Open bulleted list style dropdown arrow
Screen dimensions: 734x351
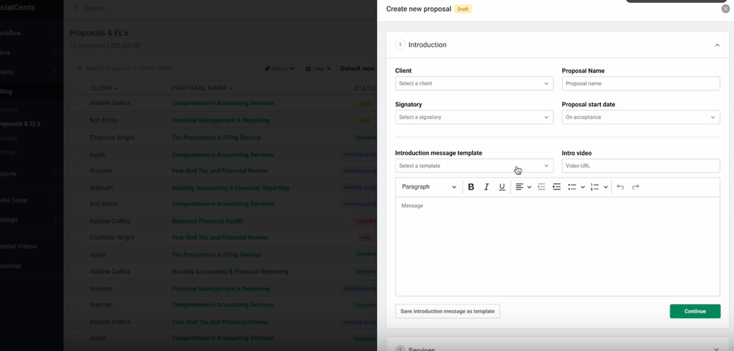click(x=583, y=187)
